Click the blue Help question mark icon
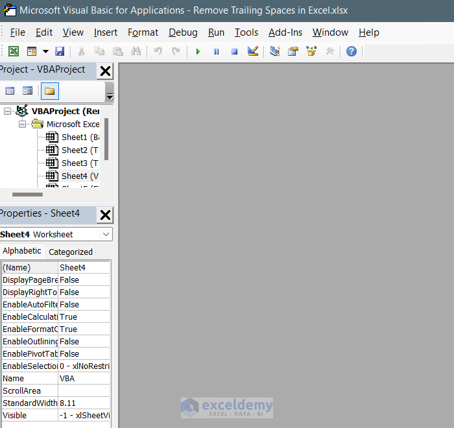Screen dimensions: 454x428 coord(352,51)
